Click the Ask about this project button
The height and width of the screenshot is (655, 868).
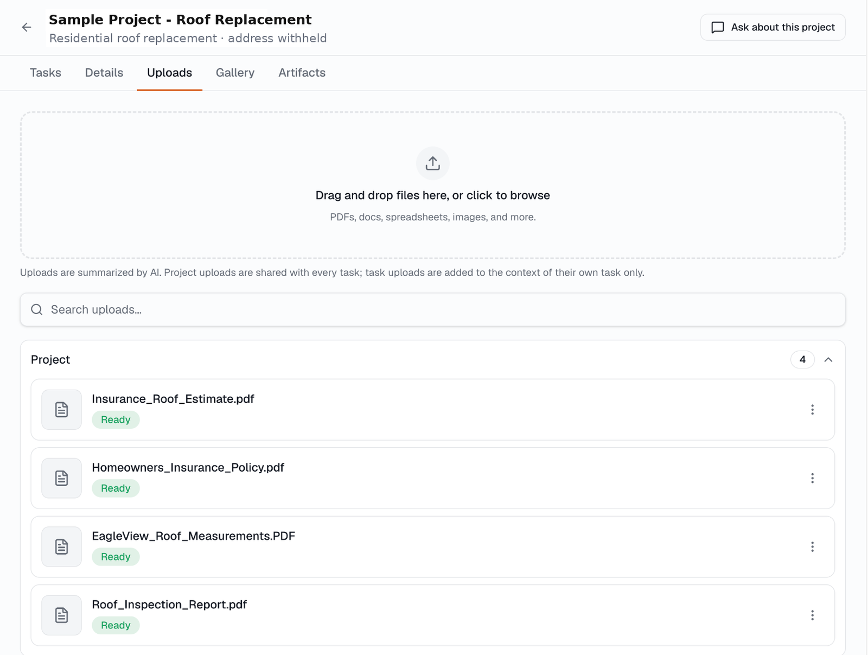click(x=773, y=27)
